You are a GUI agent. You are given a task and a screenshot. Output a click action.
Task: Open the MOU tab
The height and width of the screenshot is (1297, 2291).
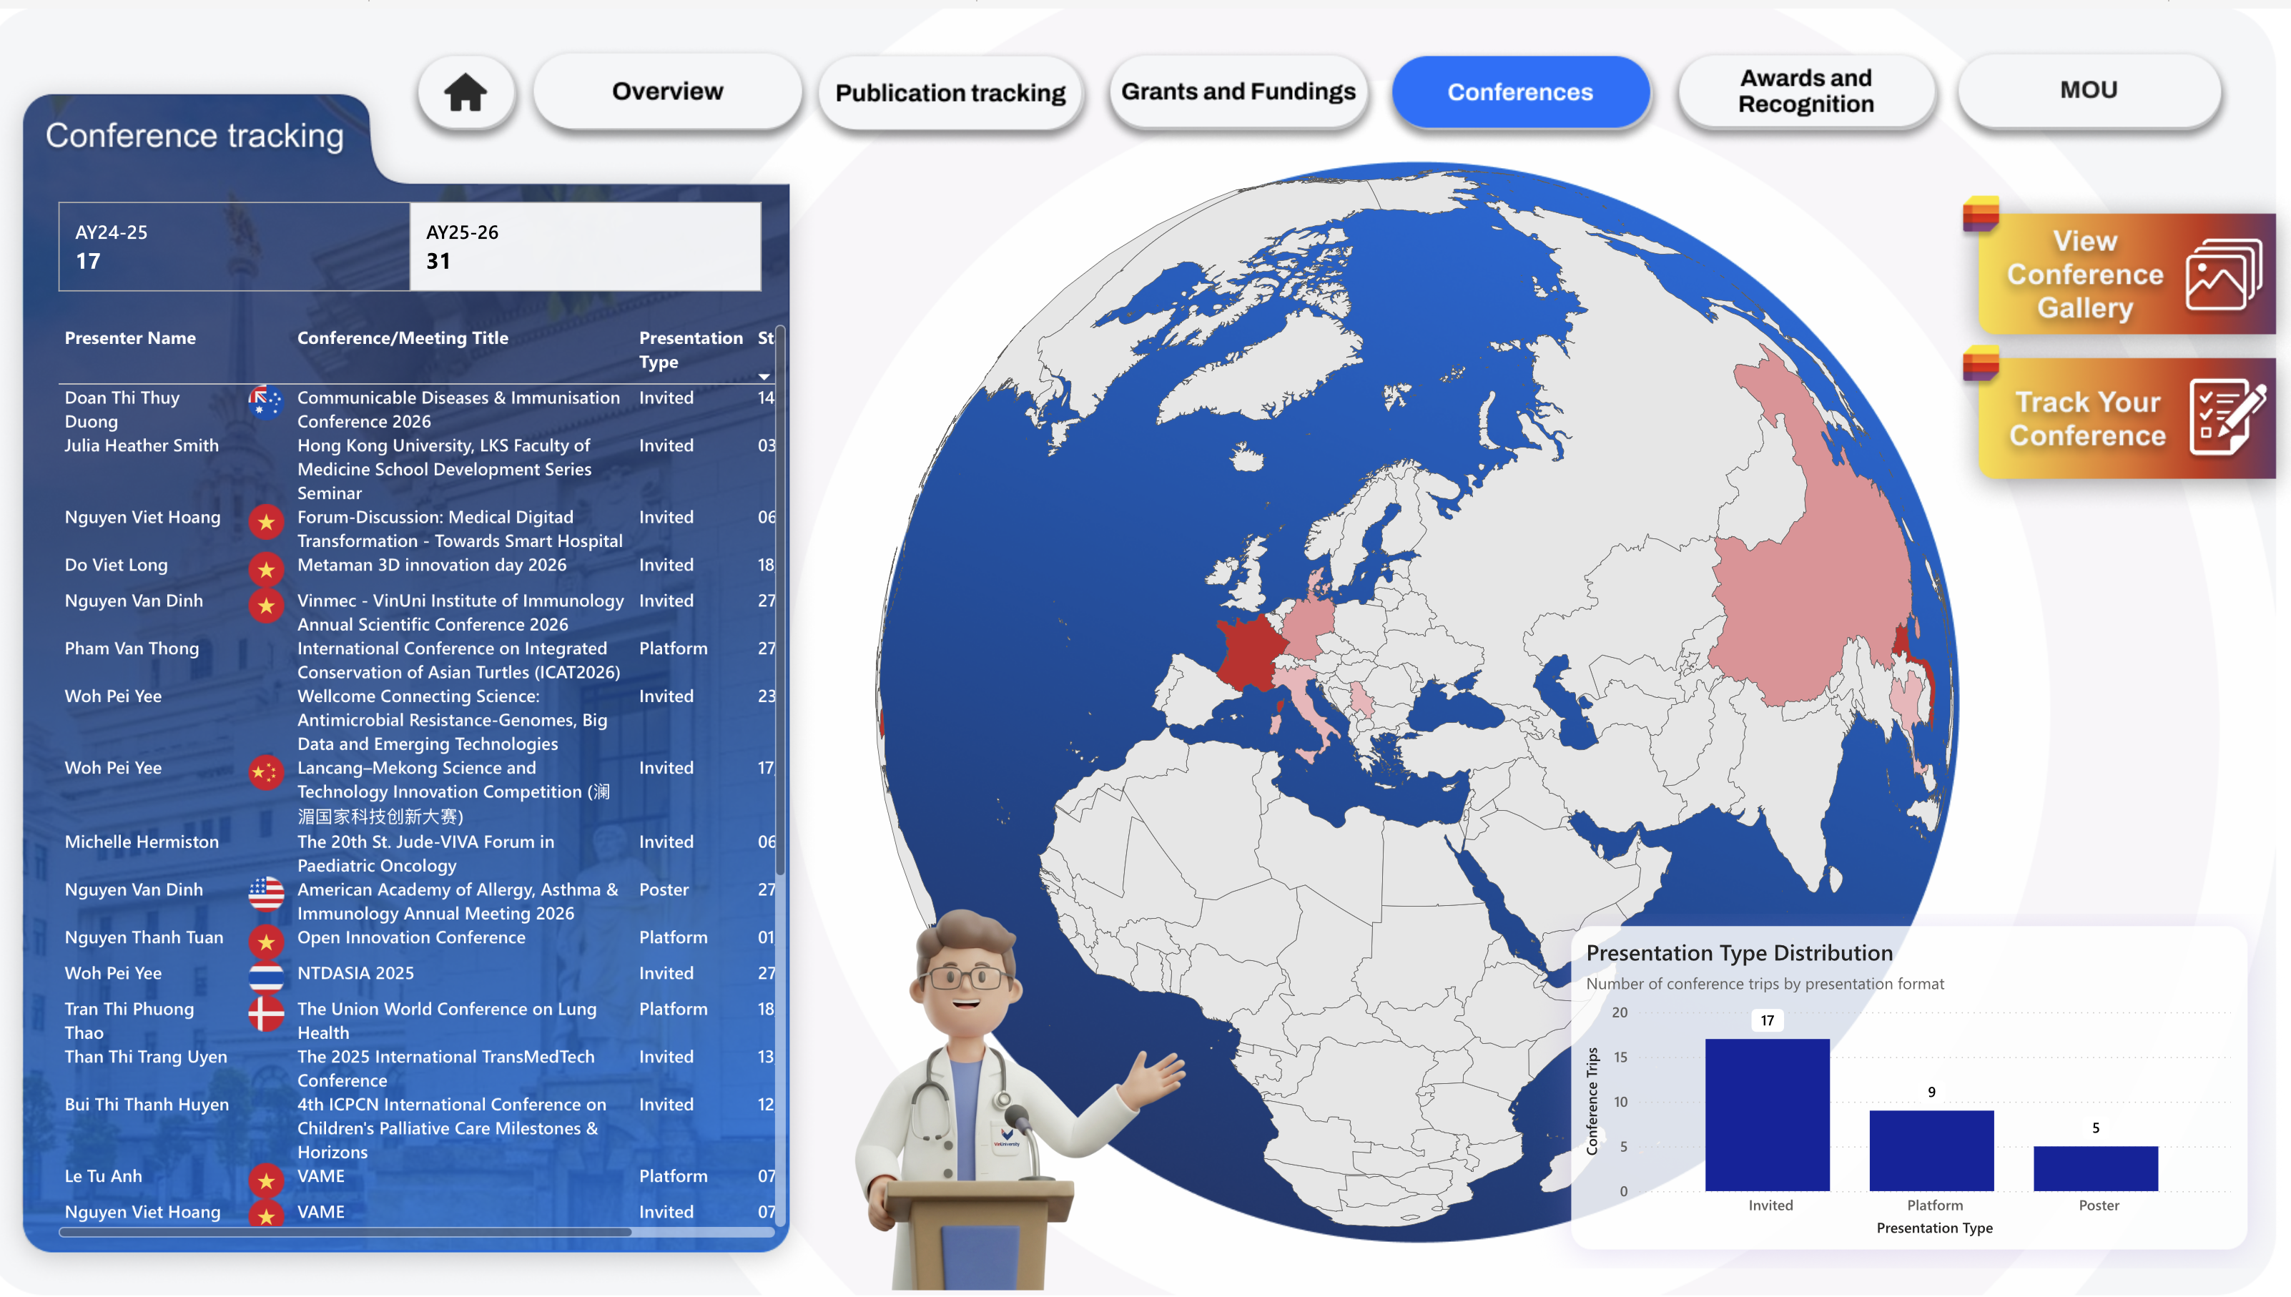(x=2089, y=90)
